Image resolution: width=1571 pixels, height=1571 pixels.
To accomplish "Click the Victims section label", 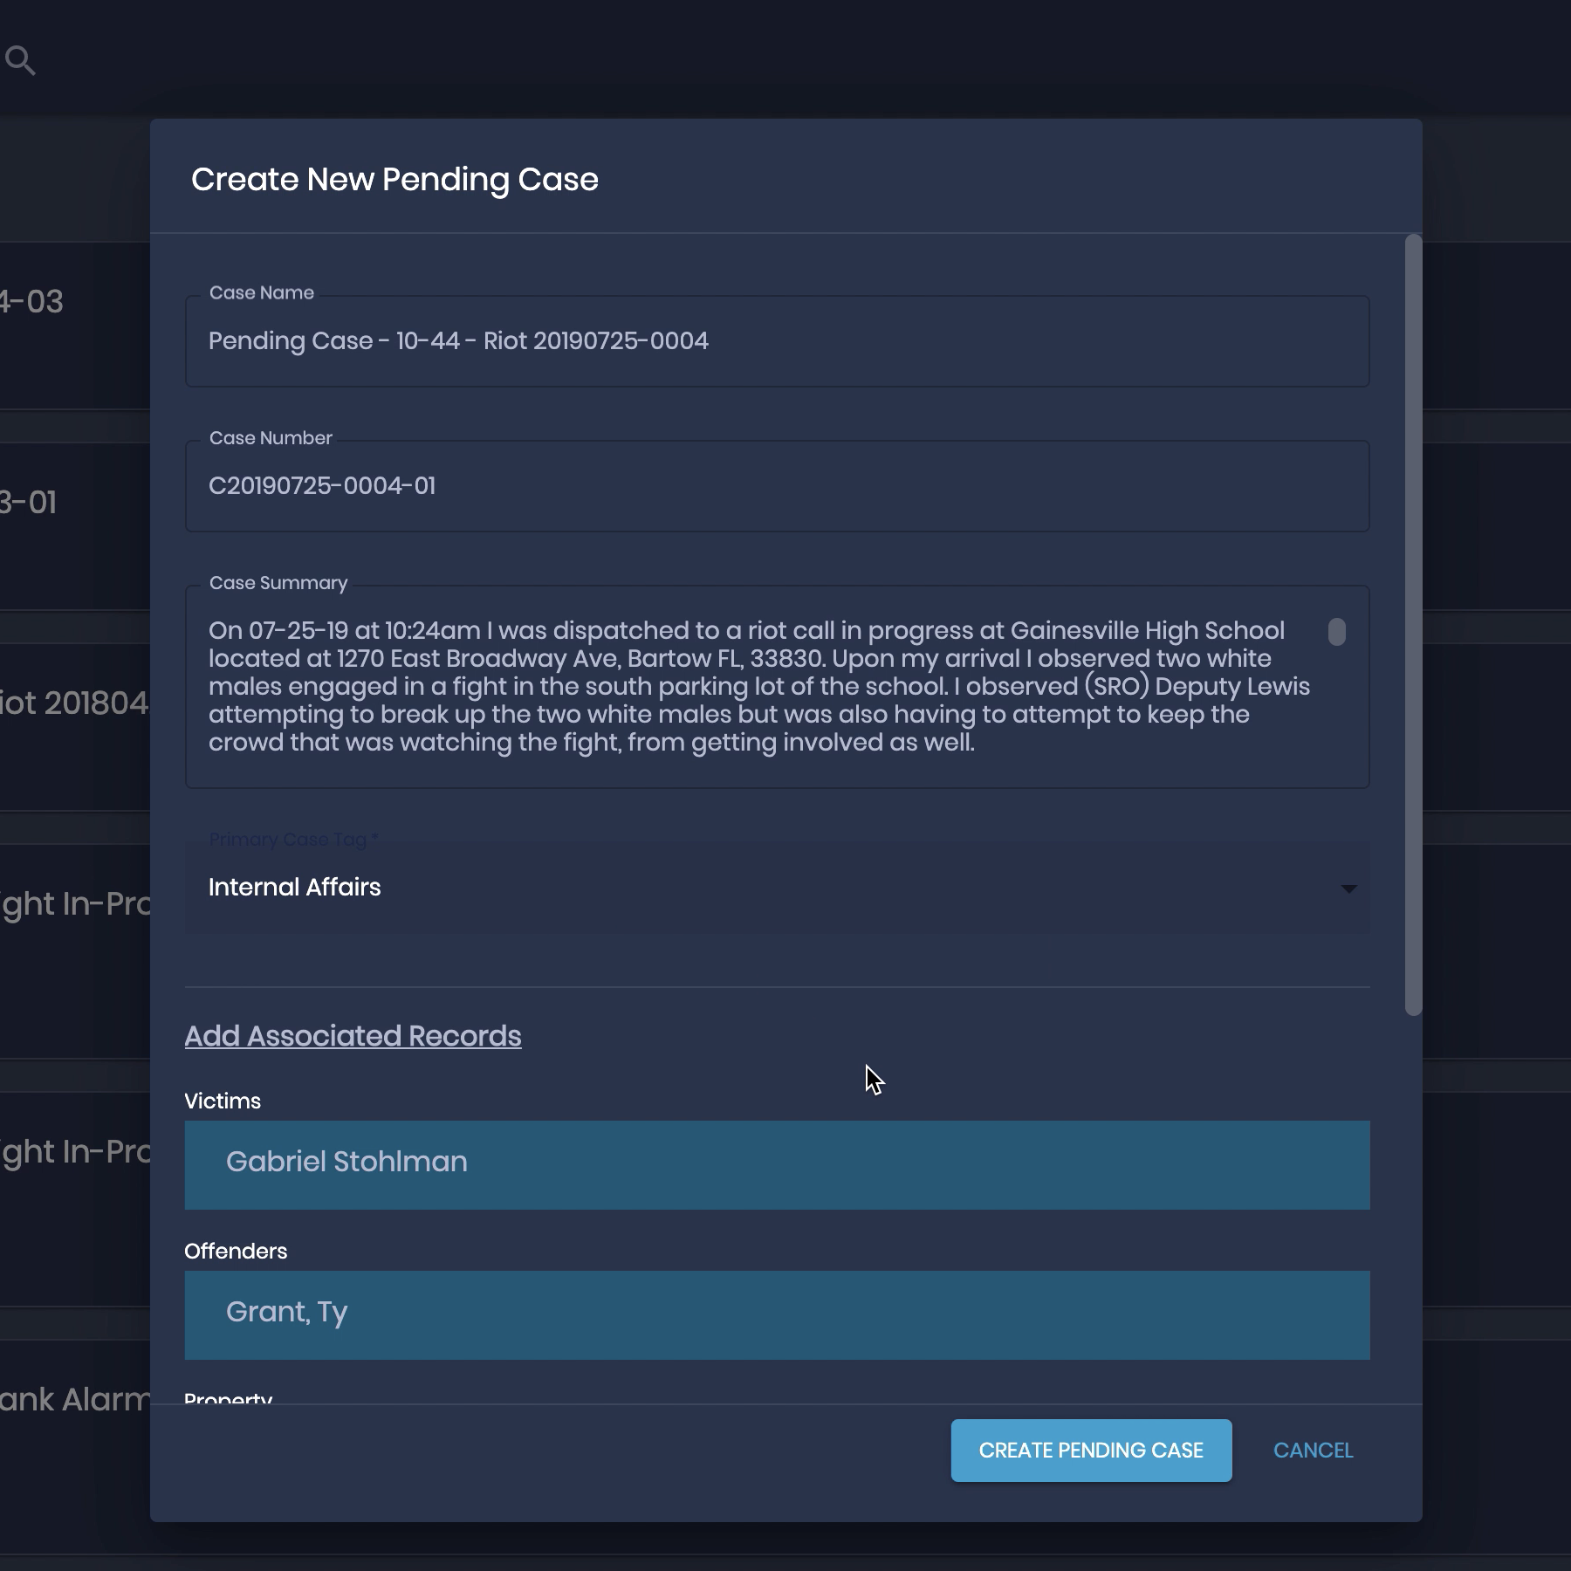I will (223, 1101).
